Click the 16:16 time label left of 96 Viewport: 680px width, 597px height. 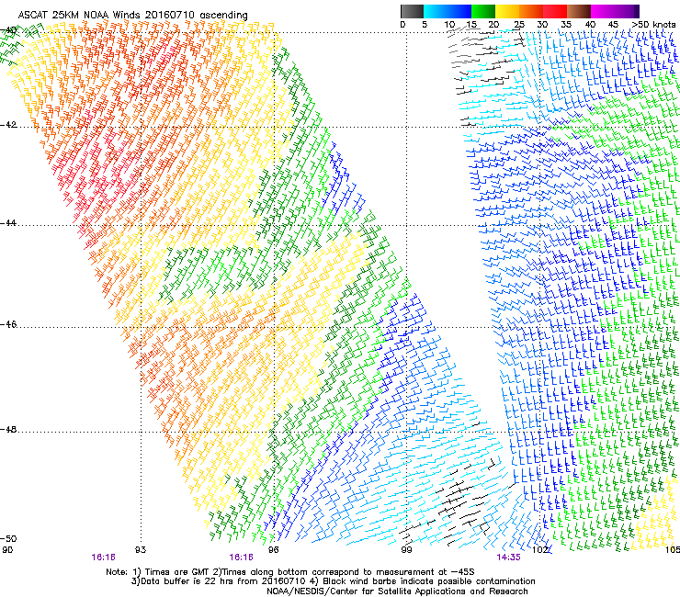[241, 558]
